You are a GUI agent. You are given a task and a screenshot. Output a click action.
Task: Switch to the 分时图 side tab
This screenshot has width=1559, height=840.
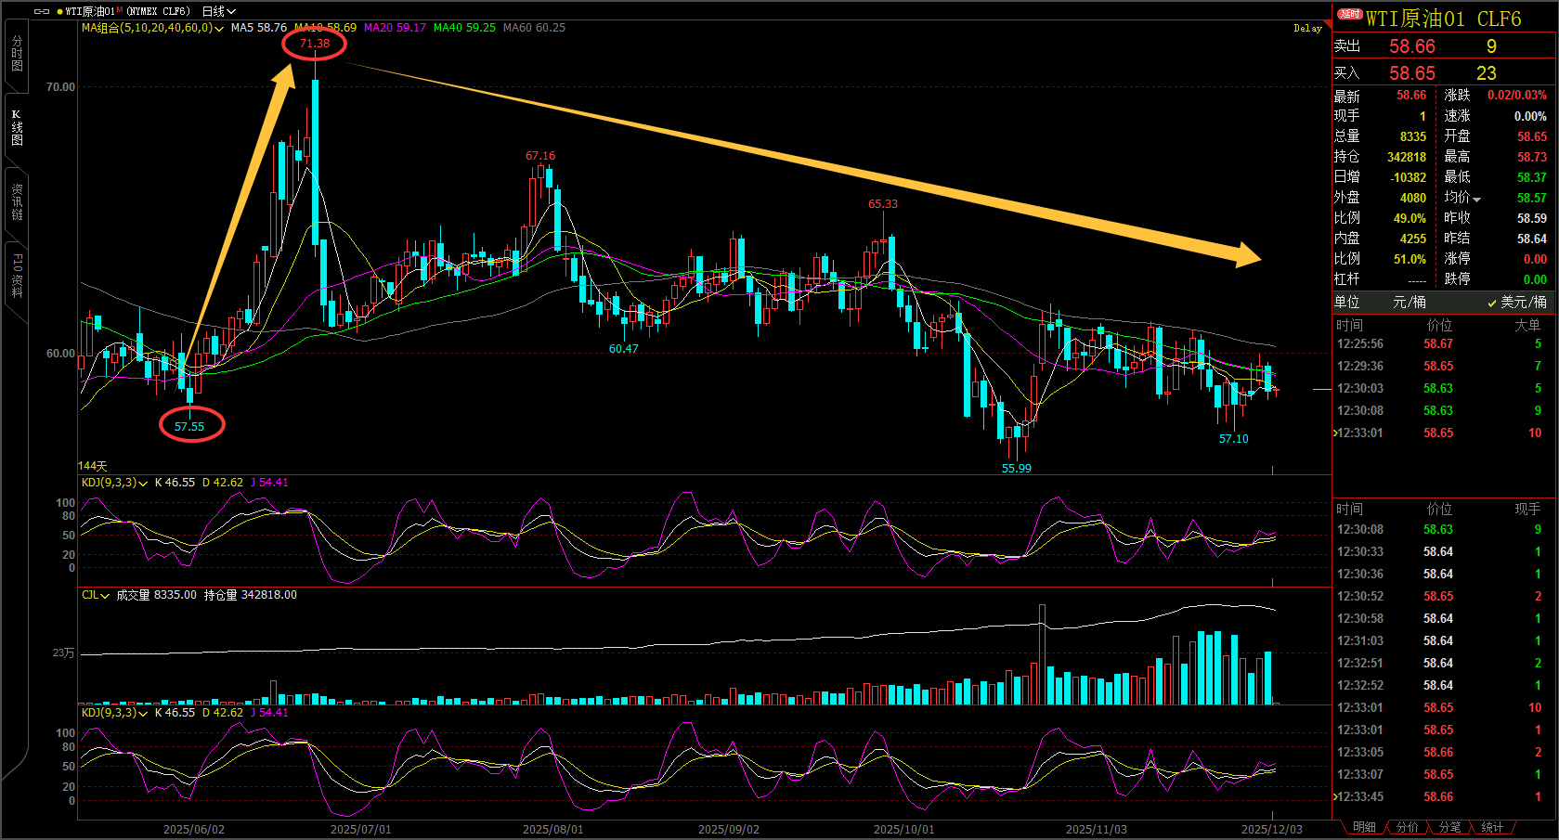click(x=17, y=54)
